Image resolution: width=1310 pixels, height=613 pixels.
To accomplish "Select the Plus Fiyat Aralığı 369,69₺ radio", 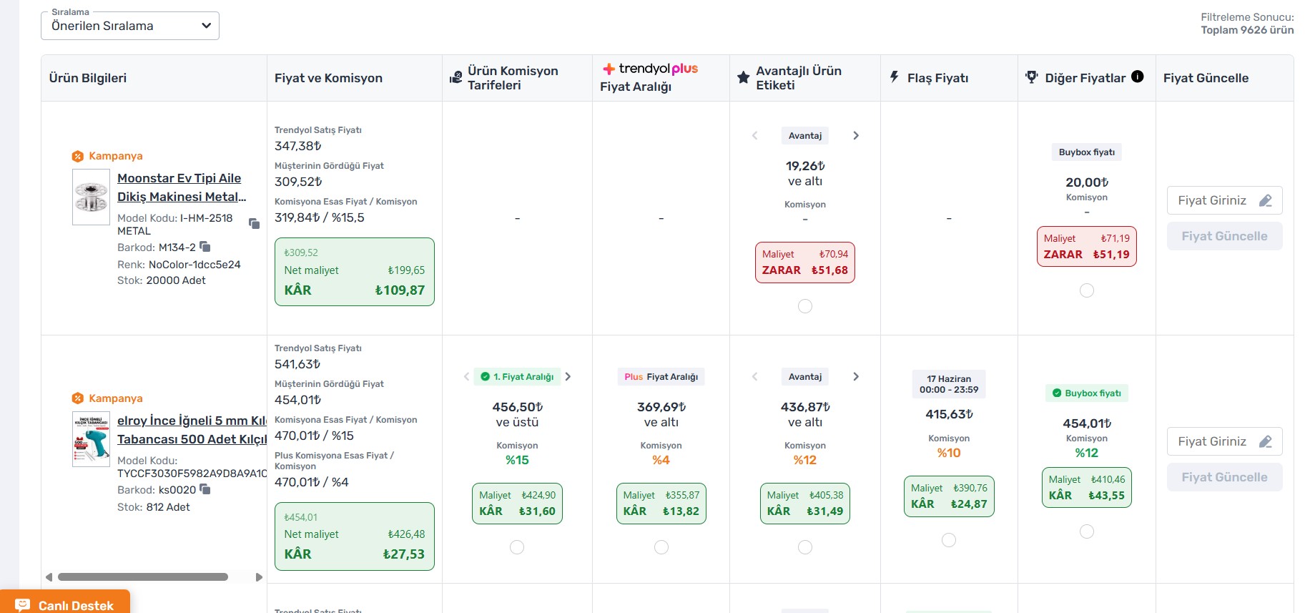I will [x=661, y=547].
